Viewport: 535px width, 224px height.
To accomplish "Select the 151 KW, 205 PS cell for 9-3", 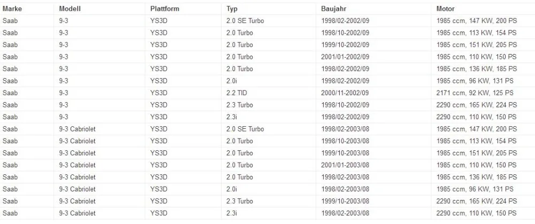I will pyautogui.click(x=477, y=45).
